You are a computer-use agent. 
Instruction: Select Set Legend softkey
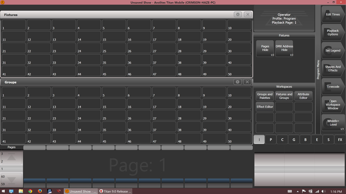point(333,51)
